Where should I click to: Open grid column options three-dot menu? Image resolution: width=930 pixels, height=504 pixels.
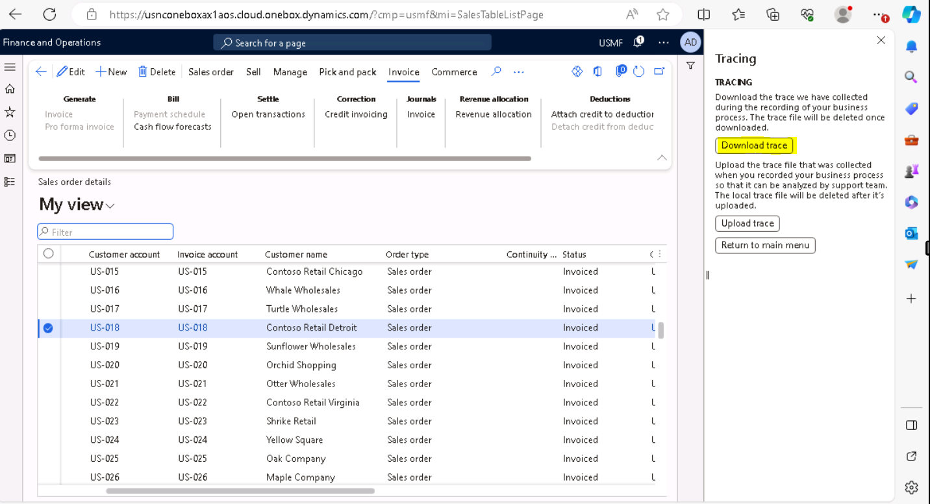tap(660, 254)
